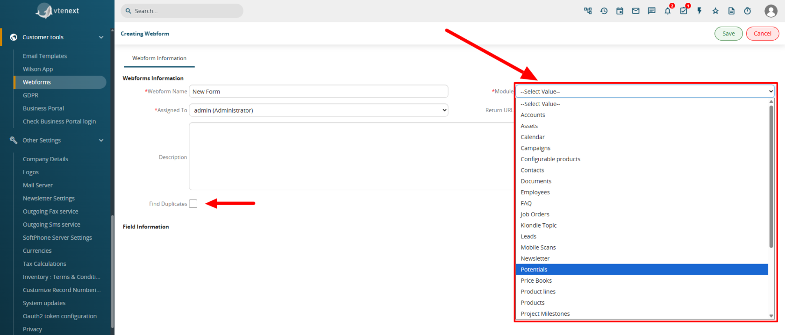Switch to the Webform Information tab
The width and height of the screenshot is (785, 335).
click(x=159, y=58)
